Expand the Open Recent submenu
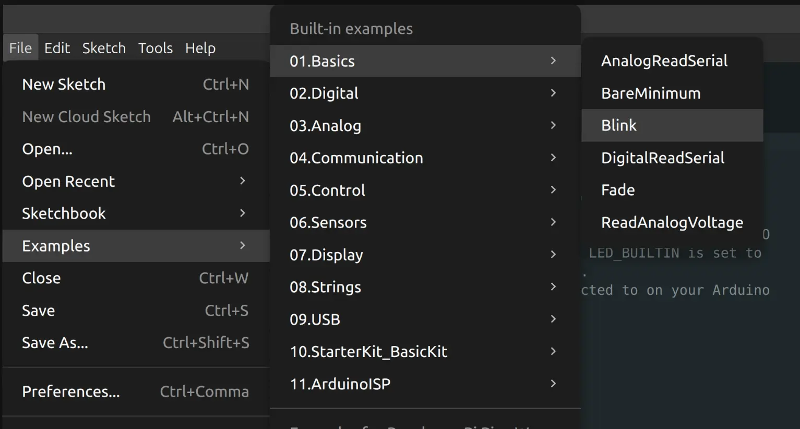 [68, 181]
